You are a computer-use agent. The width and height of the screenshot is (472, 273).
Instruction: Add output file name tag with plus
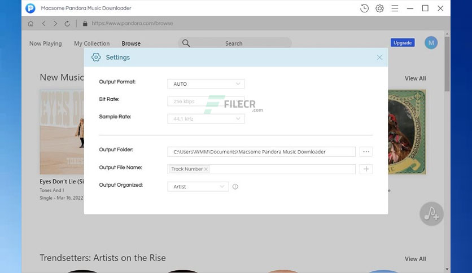click(x=366, y=169)
